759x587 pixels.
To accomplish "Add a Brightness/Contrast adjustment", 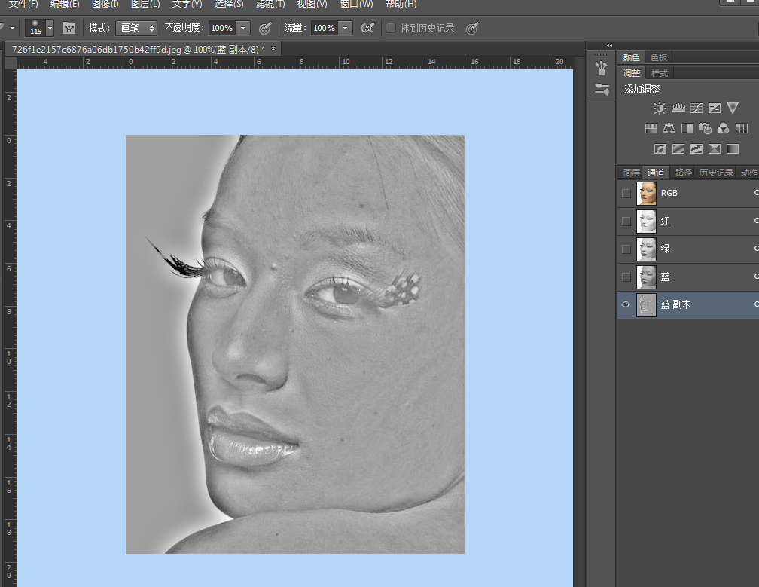I will [x=660, y=109].
